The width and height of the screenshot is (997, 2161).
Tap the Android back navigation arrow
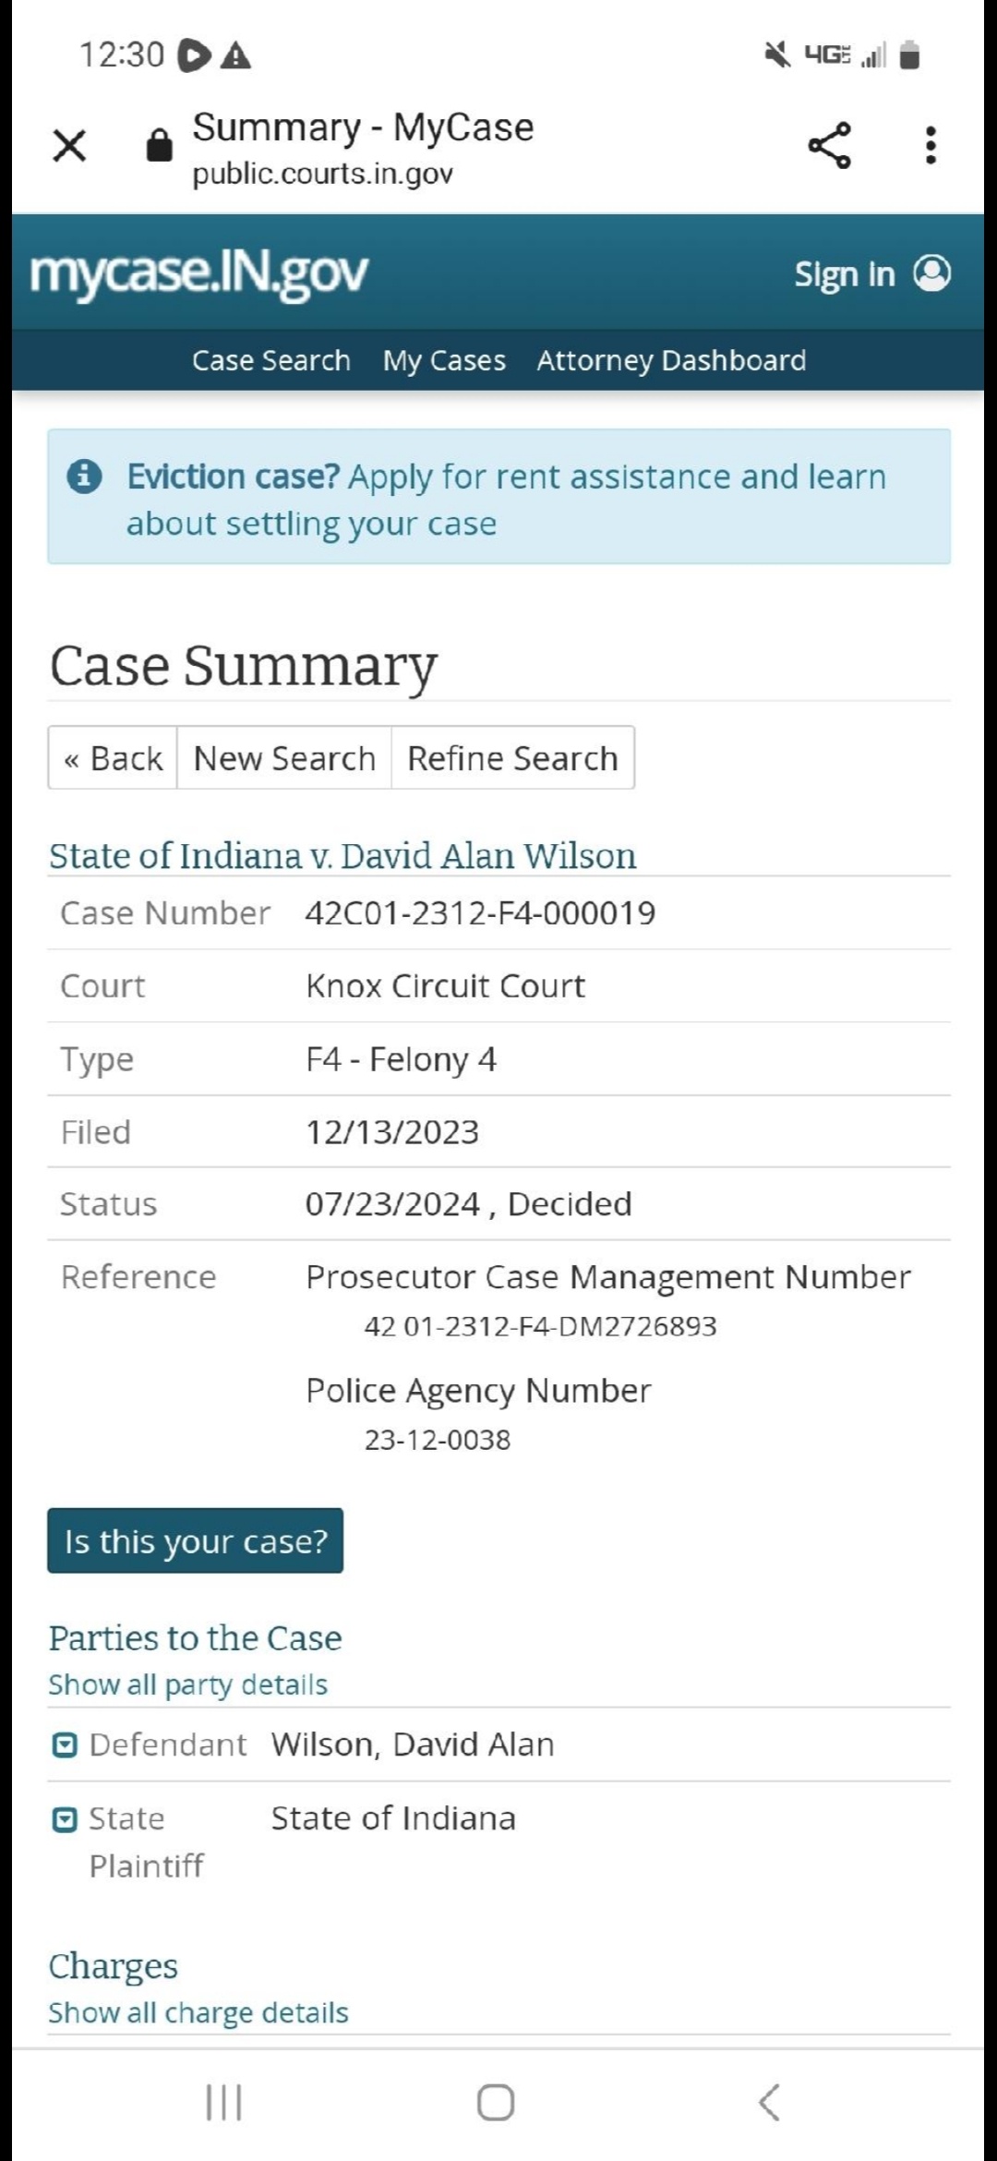(769, 2103)
